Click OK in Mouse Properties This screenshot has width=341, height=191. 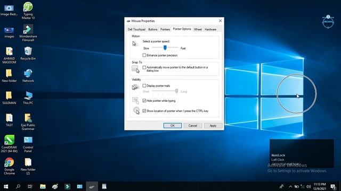[173, 126]
